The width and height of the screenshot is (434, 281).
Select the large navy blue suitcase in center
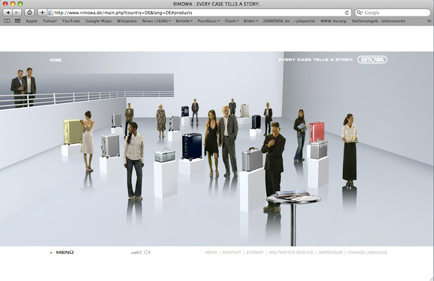tap(192, 146)
